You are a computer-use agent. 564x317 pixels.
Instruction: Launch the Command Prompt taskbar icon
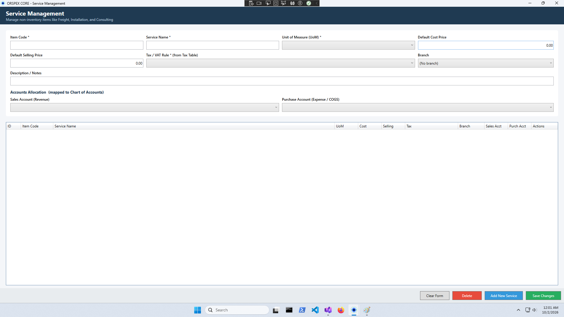[289, 310]
